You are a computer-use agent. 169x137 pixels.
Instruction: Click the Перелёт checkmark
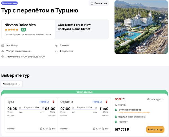click(x=116, y=122)
